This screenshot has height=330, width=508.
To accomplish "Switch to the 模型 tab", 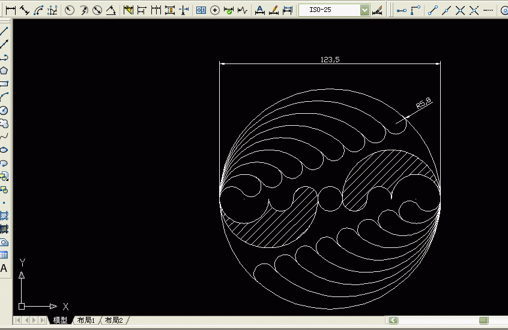I will 60,320.
